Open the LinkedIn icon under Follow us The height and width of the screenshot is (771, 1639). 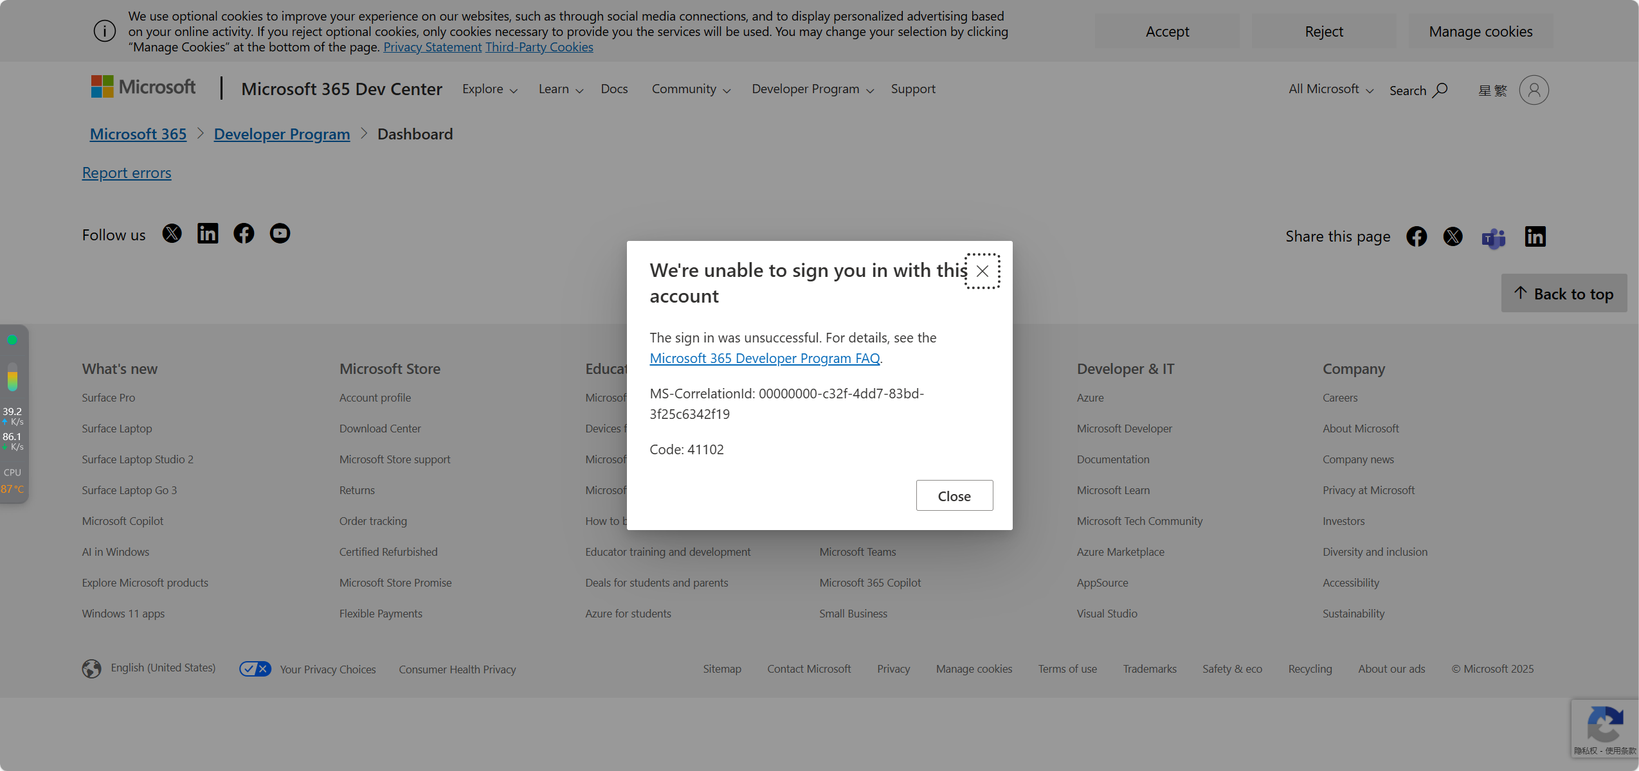[208, 233]
